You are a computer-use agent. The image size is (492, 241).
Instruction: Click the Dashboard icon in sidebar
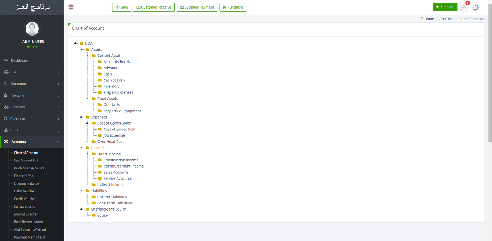(6, 60)
